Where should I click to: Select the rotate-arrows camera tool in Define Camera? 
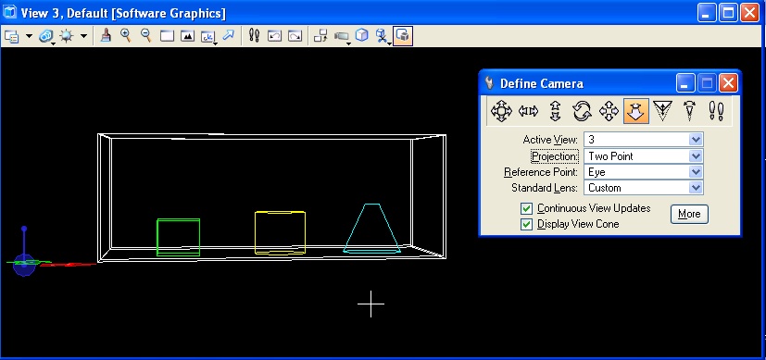[582, 111]
